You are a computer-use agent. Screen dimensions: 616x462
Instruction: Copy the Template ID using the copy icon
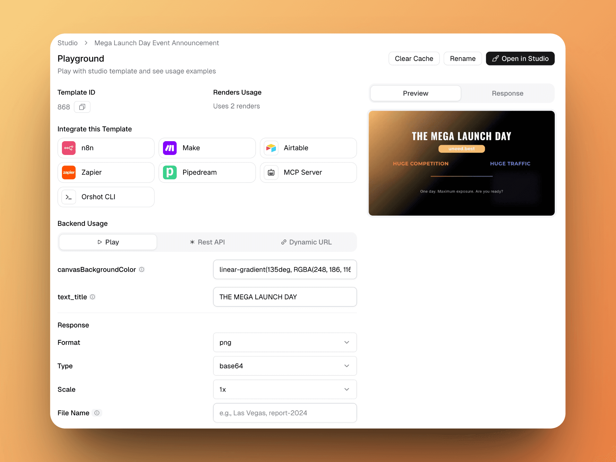pos(82,107)
